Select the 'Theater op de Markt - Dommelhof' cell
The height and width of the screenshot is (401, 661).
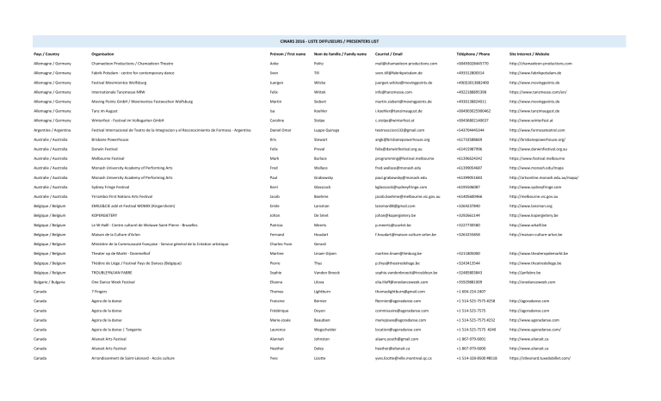(120, 253)
